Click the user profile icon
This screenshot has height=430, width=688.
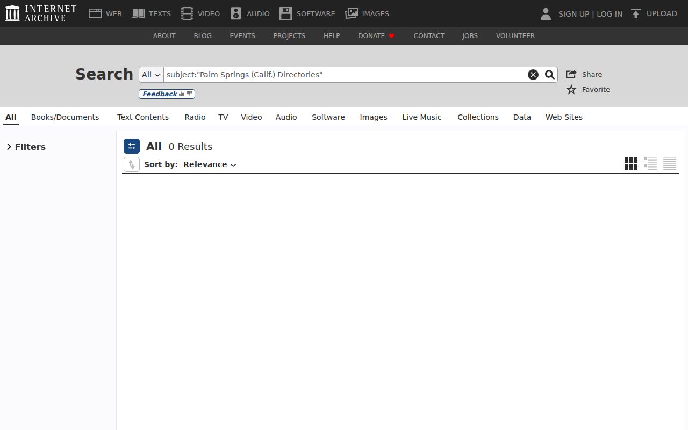(x=546, y=14)
